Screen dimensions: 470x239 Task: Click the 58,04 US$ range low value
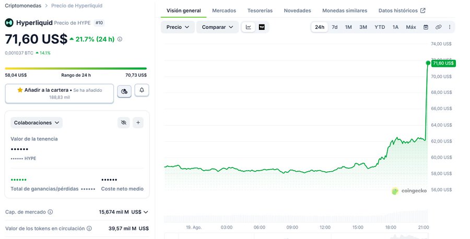[16, 75]
